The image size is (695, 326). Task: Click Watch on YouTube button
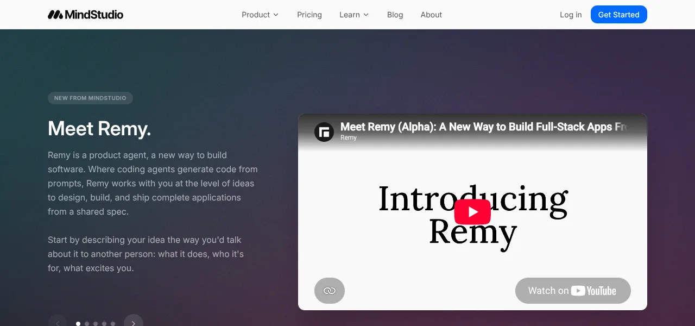(x=573, y=291)
